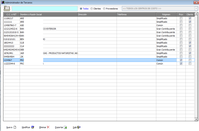Select row with C.C. 544564564
The image size is (199, 131).
(99, 57)
